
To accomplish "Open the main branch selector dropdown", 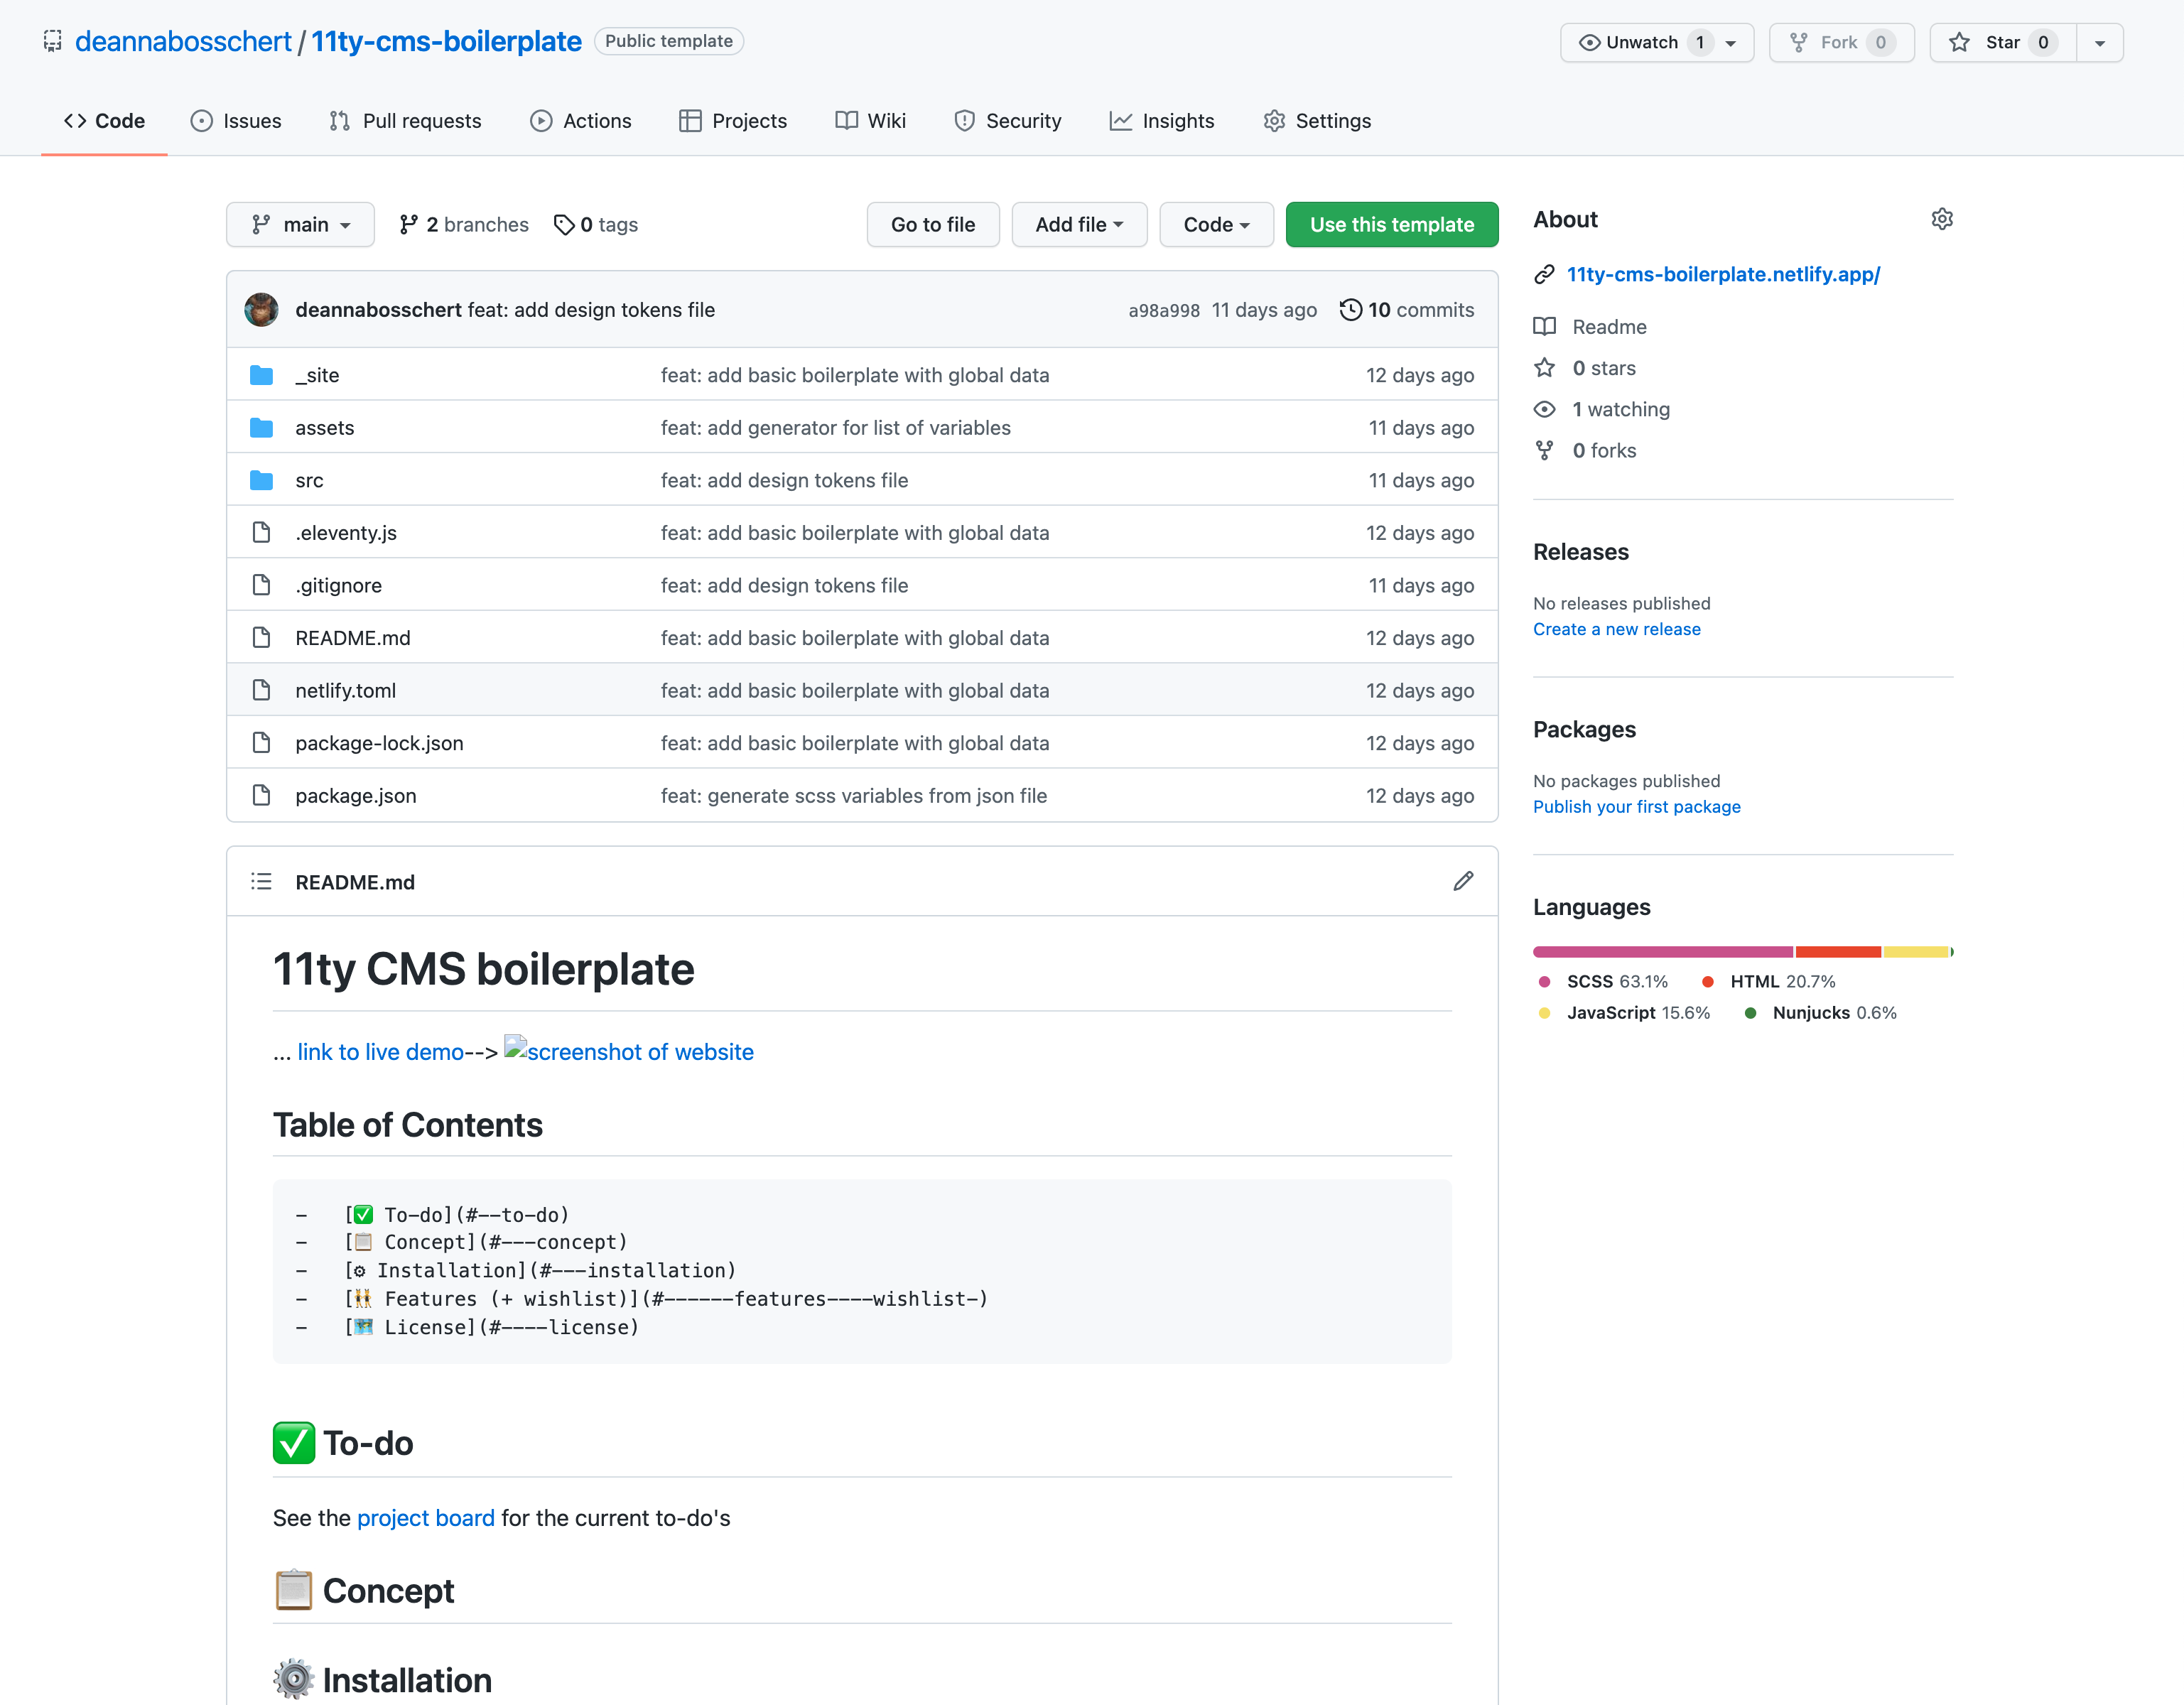I will coord(300,224).
